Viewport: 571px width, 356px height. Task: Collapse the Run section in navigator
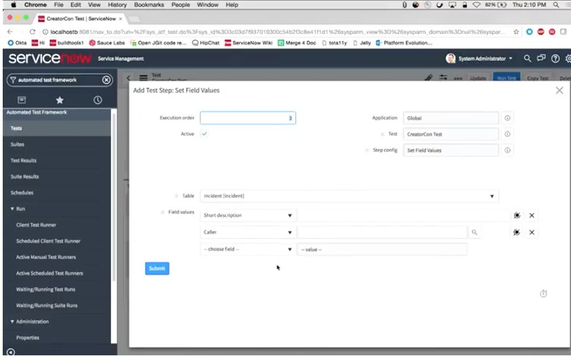(12, 209)
